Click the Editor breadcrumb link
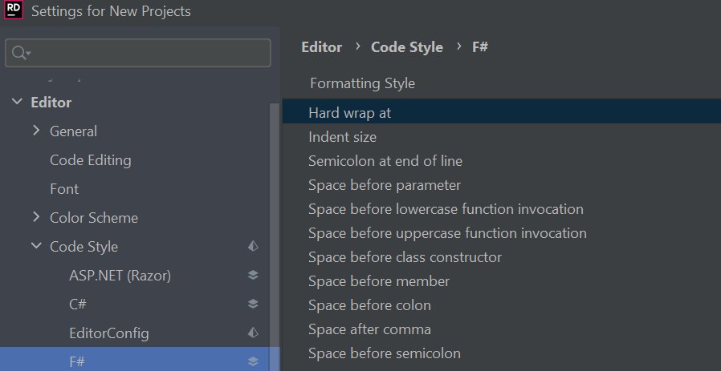This screenshot has width=721, height=371. [322, 46]
